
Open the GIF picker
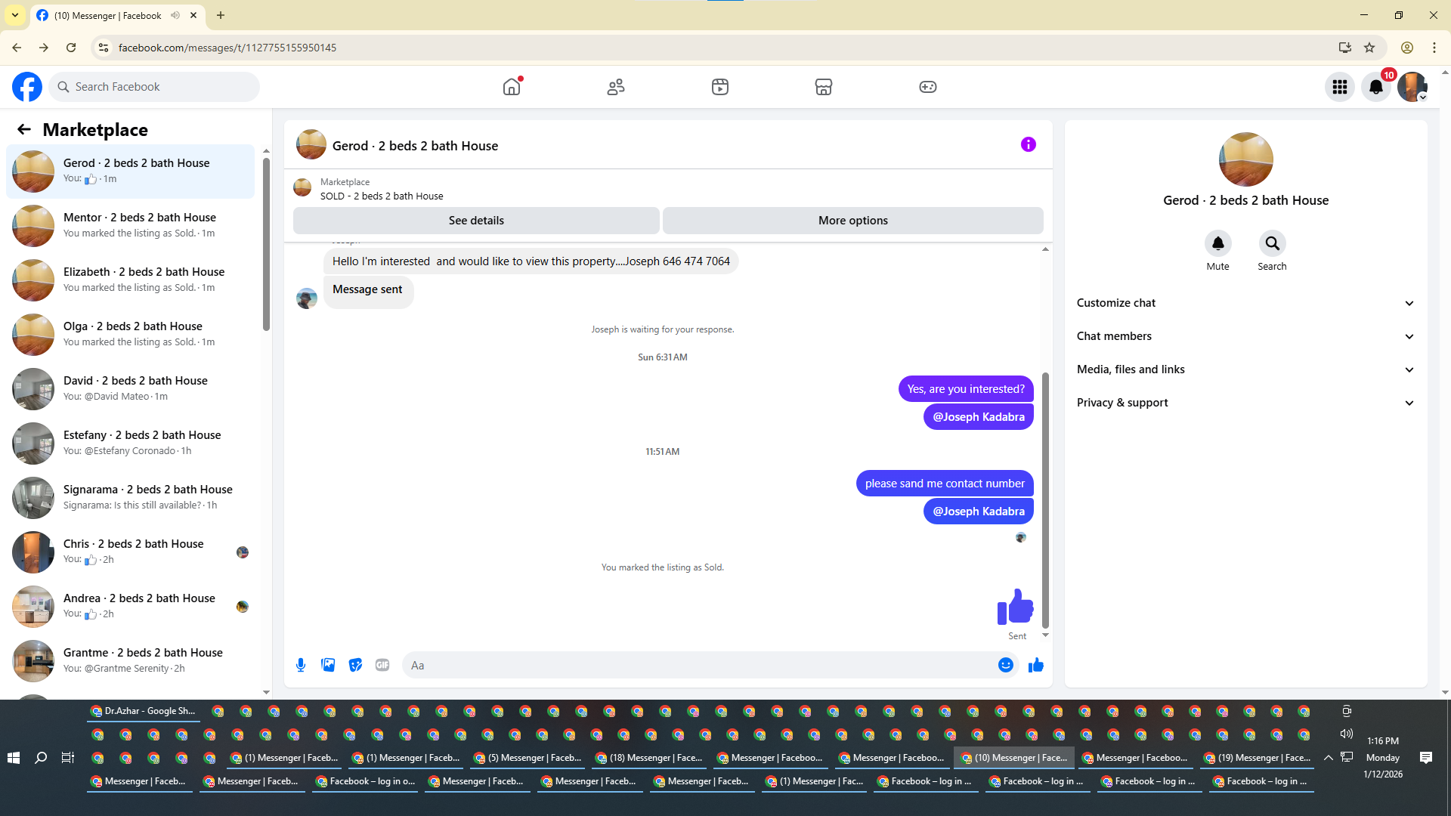[382, 665]
